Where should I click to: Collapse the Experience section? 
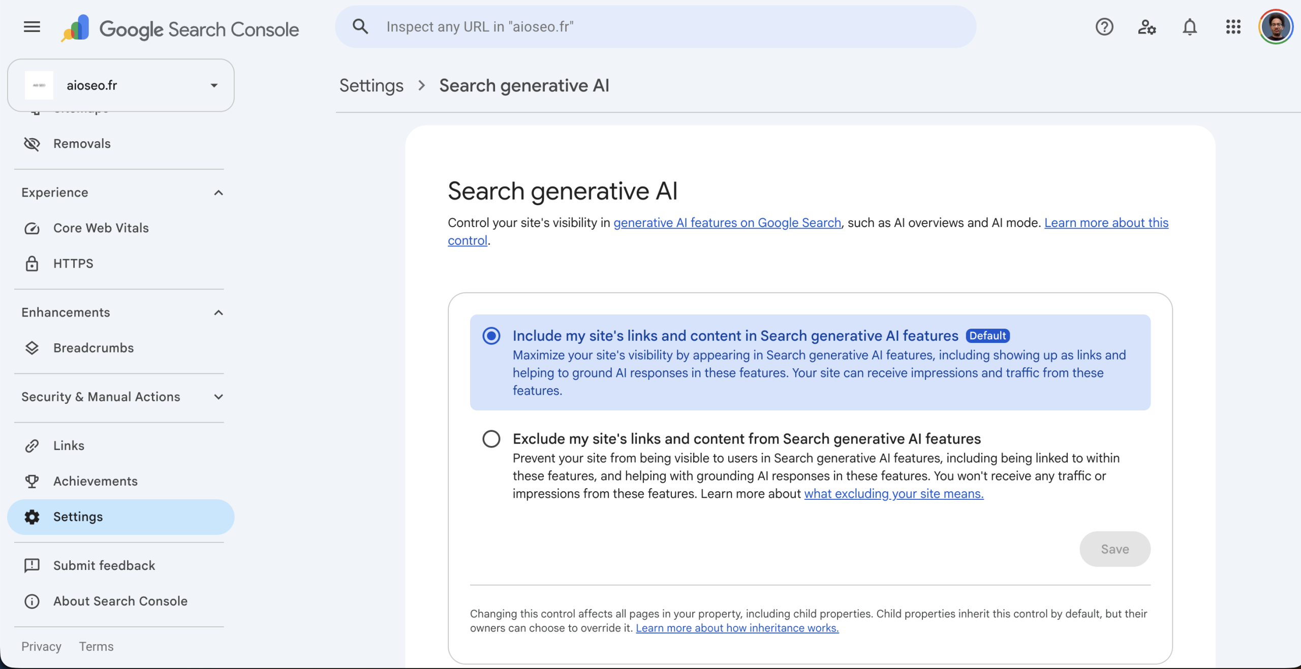(219, 193)
